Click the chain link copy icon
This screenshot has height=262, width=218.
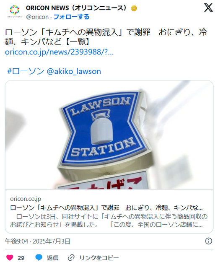(71, 258)
